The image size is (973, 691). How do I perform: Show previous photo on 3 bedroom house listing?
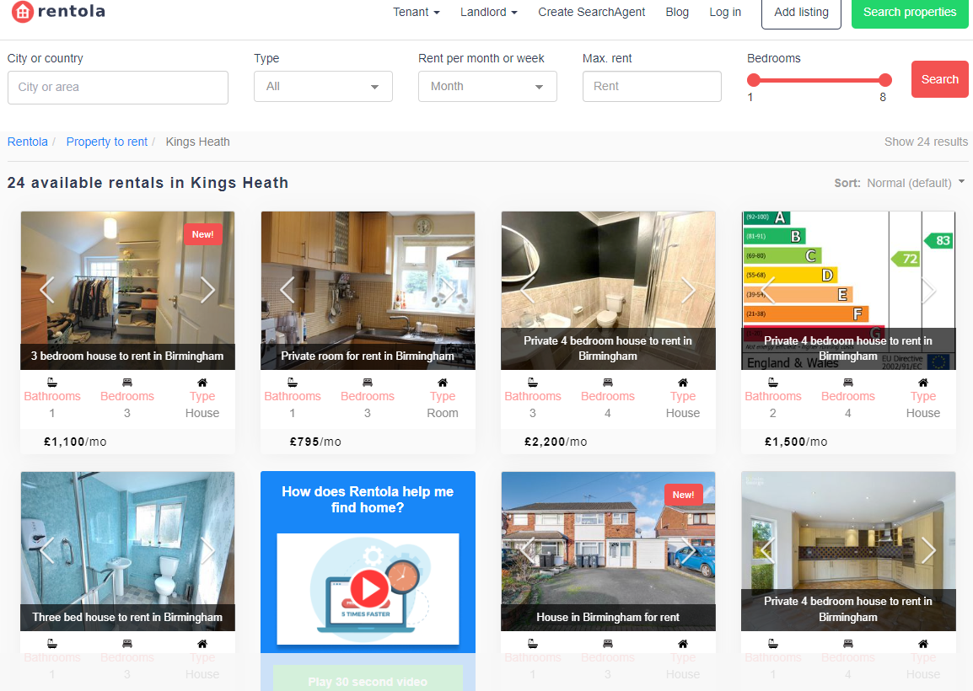pos(47,290)
